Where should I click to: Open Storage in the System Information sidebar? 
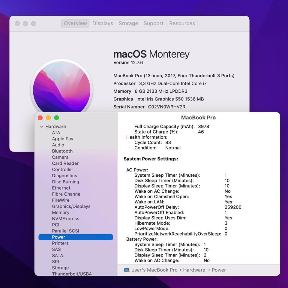coord(60,268)
